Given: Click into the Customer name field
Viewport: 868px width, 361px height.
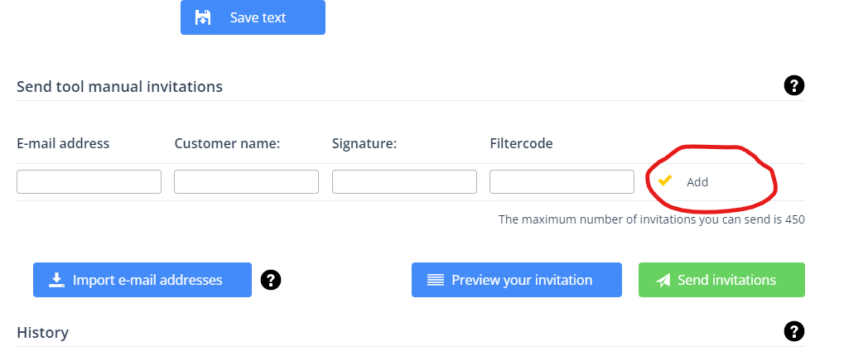Looking at the screenshot, I should tap(246, 182).
